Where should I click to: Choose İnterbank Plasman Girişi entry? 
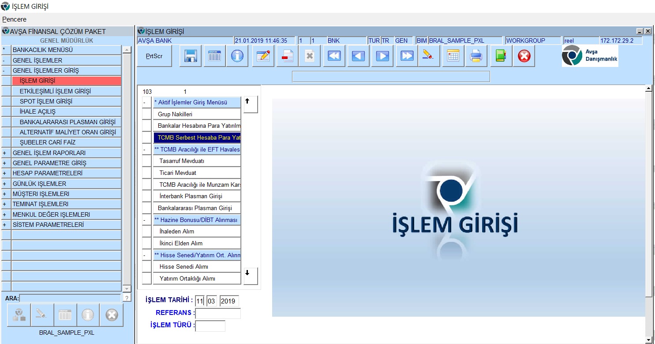click(197, 196)
